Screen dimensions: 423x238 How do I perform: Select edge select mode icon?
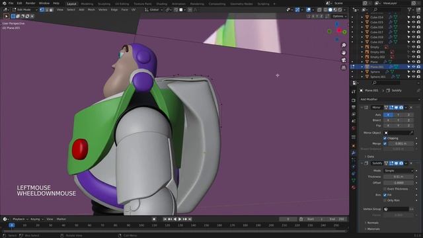pos(46,10)
